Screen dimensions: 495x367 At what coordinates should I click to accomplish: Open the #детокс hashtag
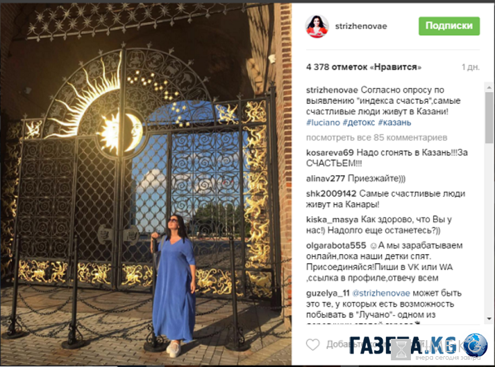(x=359, y=123)
